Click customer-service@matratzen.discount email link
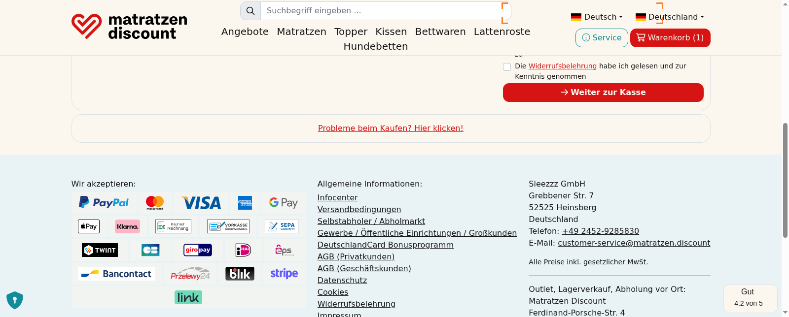 point(634,243)
